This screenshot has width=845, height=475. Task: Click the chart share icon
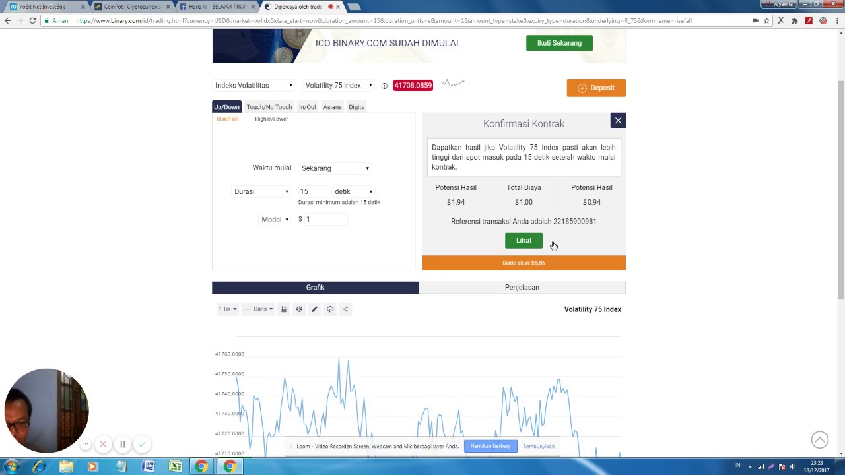point(345,309)
